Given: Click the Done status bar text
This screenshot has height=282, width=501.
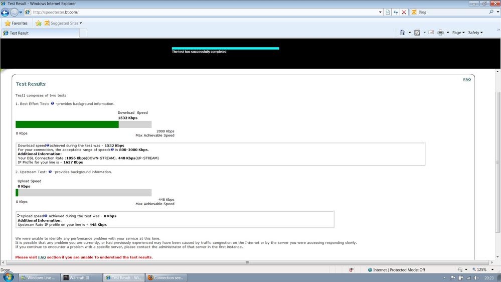Looking at the screenshot, I should click(x=5, y=270).
